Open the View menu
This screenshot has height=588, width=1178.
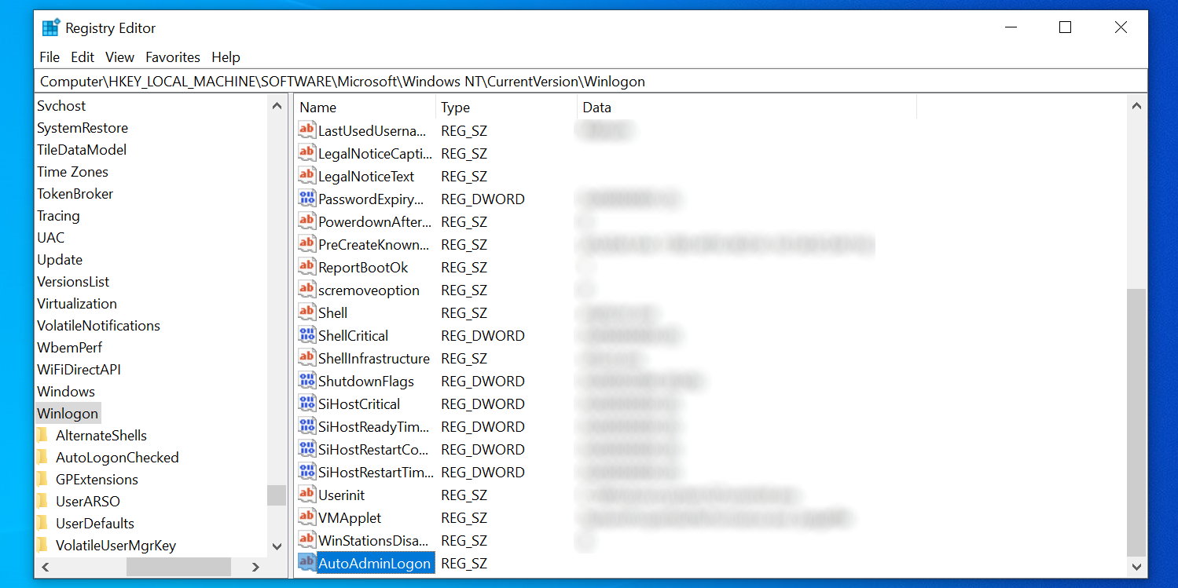[120, 57]
